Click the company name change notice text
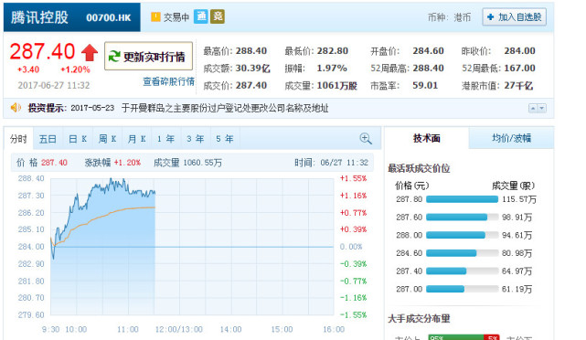Image resolution: width=586 pixels, height=340 pixels. tap(225, 109)
